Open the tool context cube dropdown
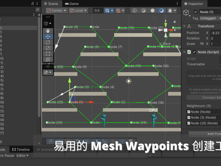Viewport: 221px width, 166px height. point(48,24)
